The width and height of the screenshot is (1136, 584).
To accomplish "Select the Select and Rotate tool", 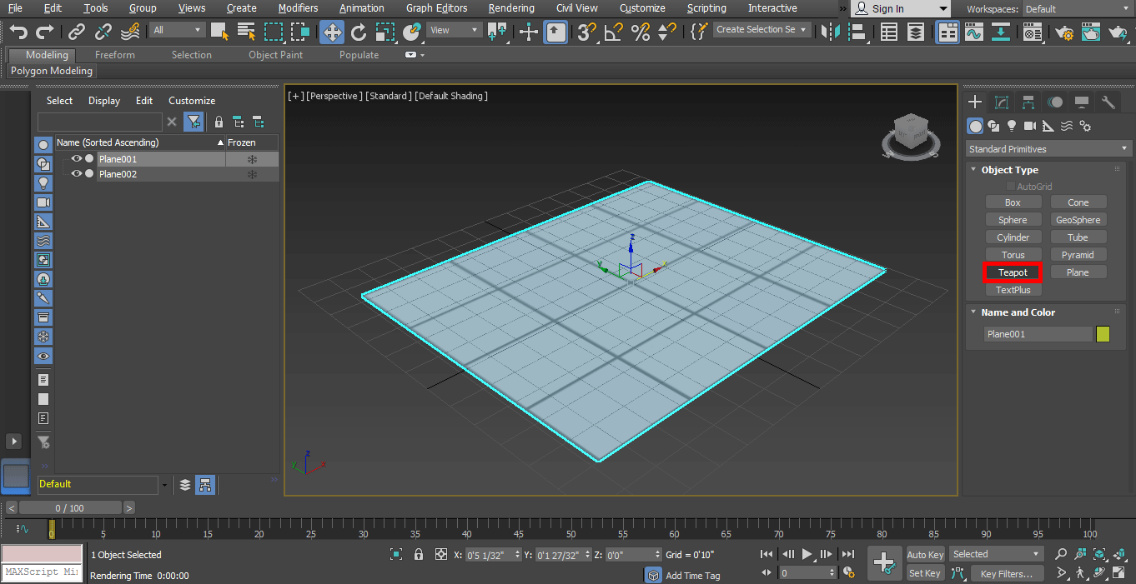I will click(359, 32).
